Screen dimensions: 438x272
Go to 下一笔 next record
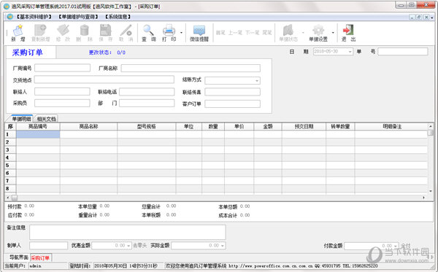pyautogui.click(x=253, y=33)
